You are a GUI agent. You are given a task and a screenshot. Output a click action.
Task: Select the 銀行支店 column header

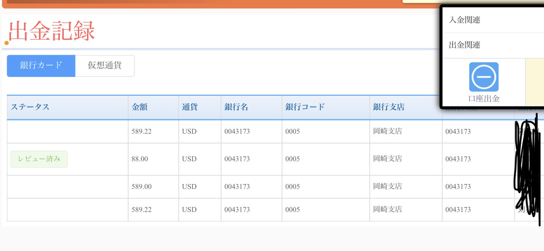coord(389,107)
